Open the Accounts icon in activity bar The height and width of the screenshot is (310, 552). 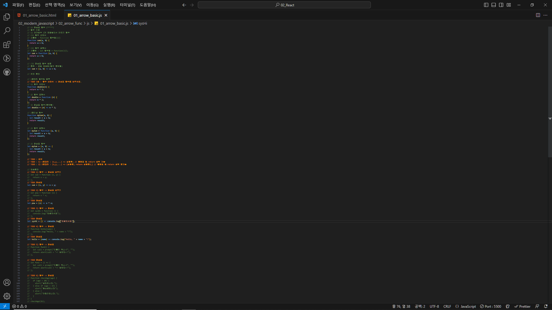point(7,282)
